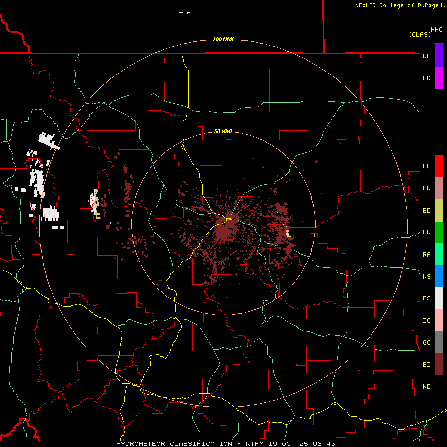The image size is (447, 447).
Task: Click the HHC product label
Action: point(436,30)
